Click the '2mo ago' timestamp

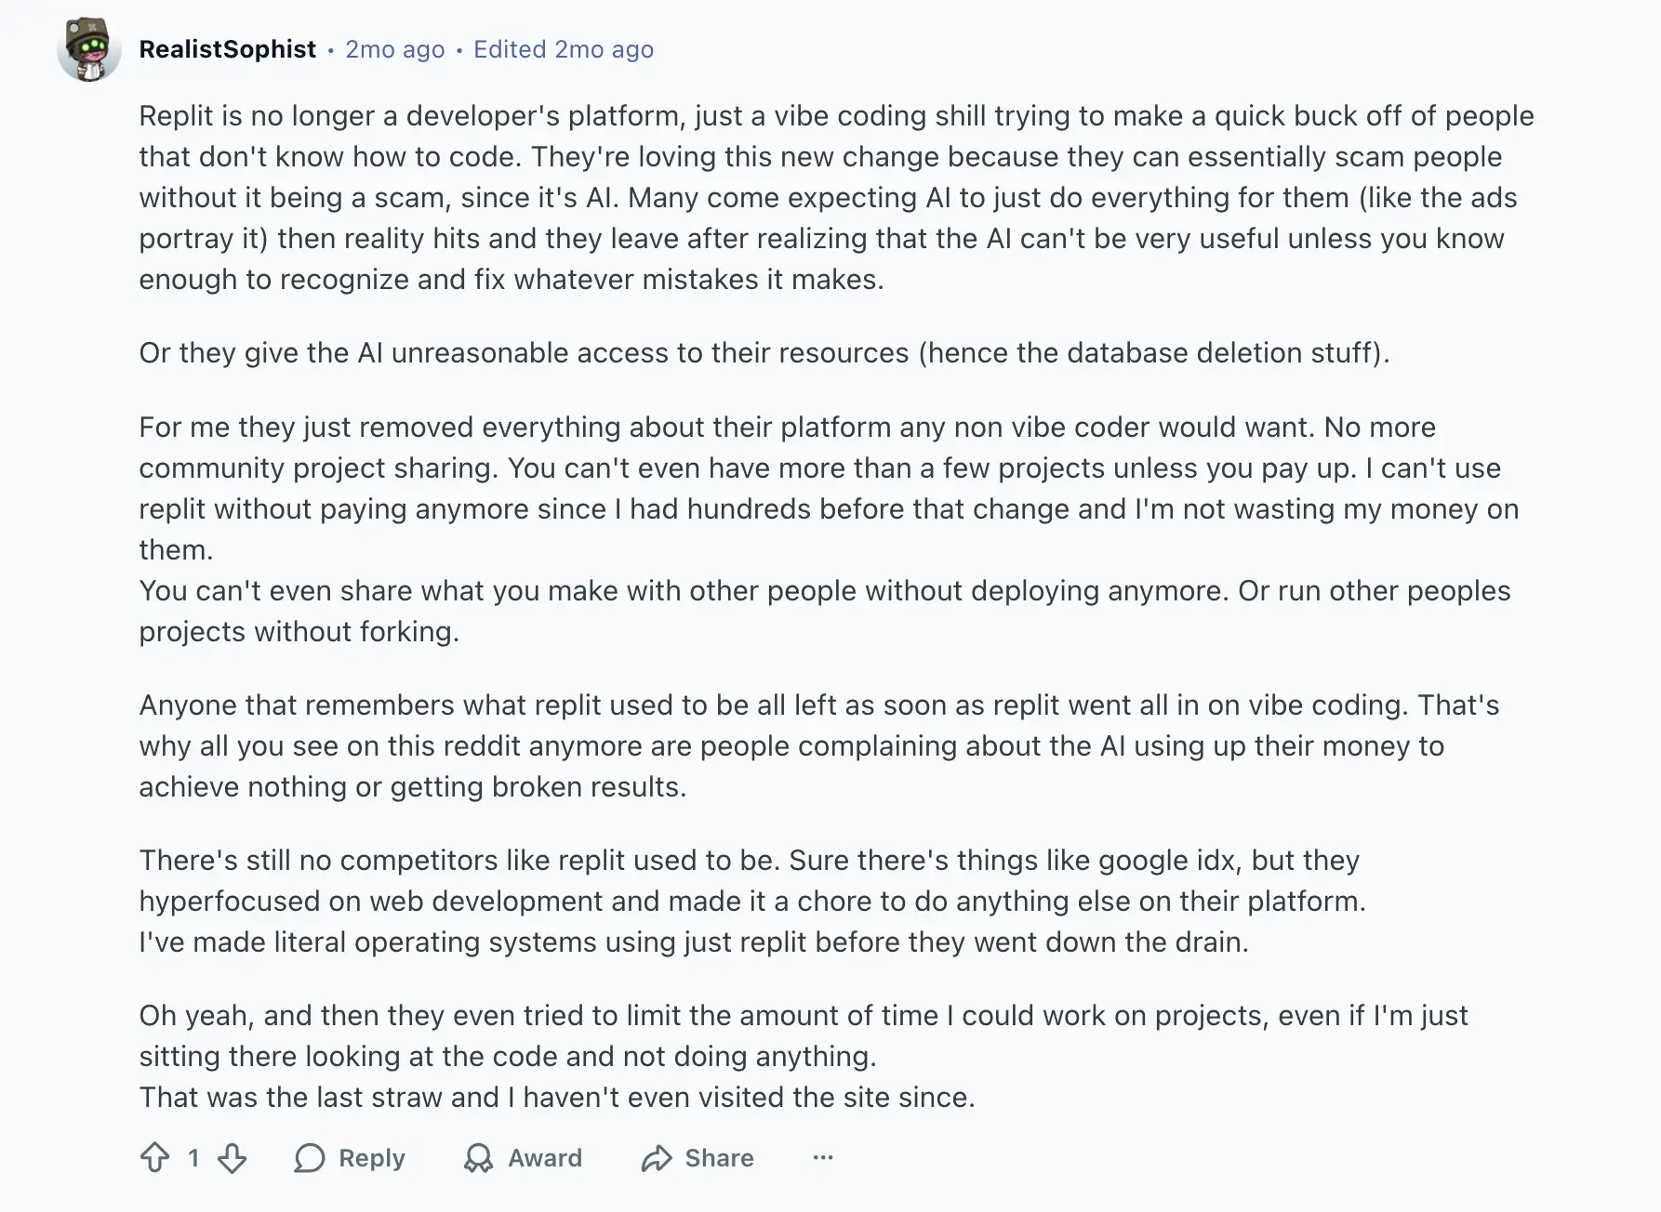pyautogui.click(x=393, y=48)
